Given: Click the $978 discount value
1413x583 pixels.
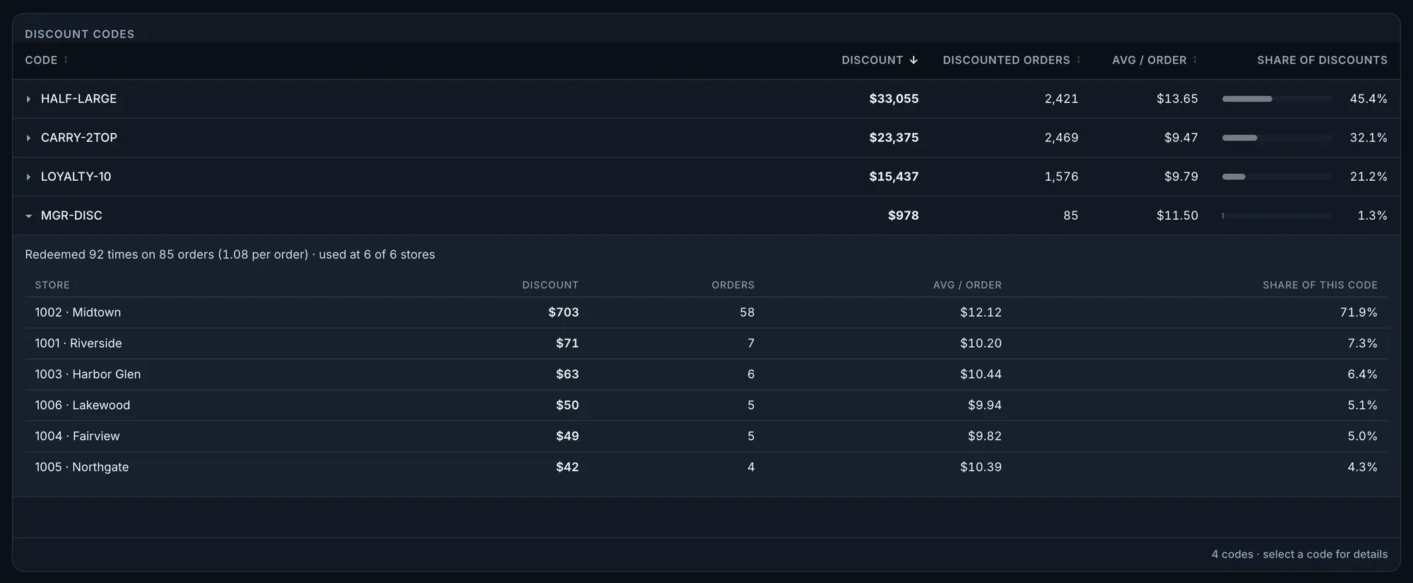Looking at the screenshot, I should pyautogui.click(x=903, y=216).
